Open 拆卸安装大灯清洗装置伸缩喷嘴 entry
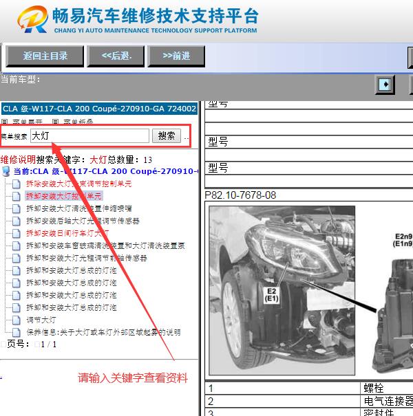 point(79,208)
